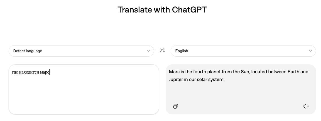
Task: Play translation audio with speaker icon
Action: click(x=306, y=106)
